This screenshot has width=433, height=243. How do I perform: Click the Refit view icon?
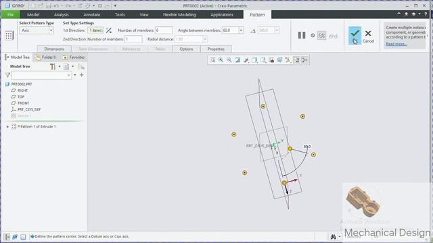(x=212, y=60)
